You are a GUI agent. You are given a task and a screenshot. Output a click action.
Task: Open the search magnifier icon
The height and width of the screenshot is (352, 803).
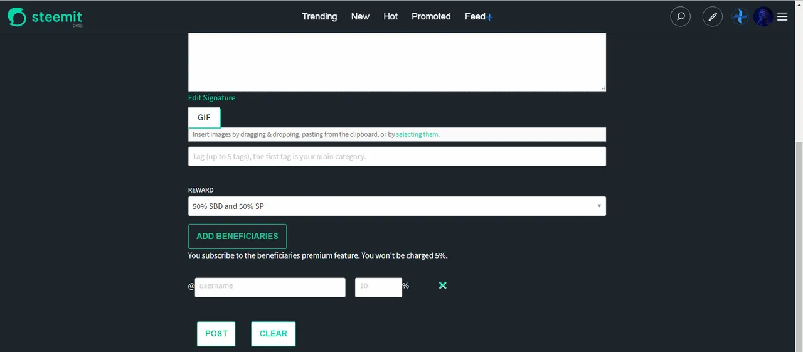(681, 17)
